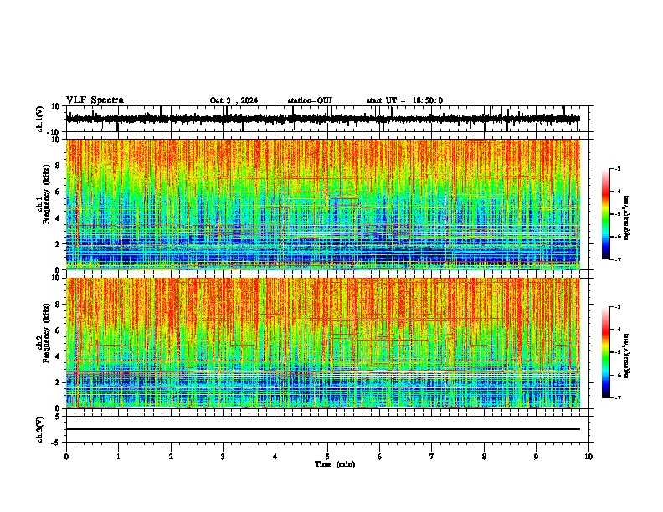Click the "start UT = 18:50: 0" header text
Image resolution: width=663 pixels, height=512 pixels.
point(404,100)
